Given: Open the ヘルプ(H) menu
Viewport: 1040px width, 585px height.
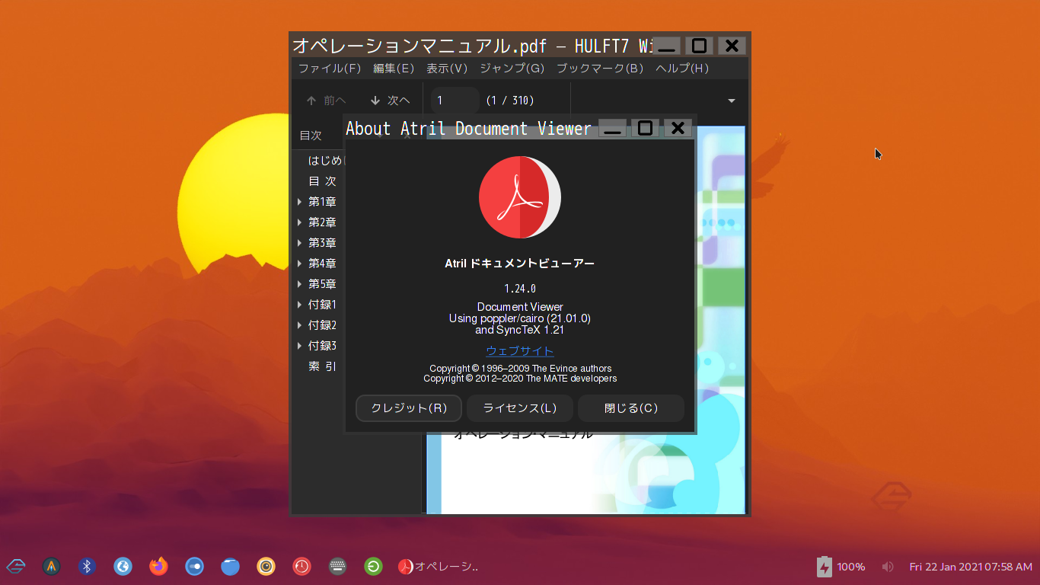Looking at the screenshot, I should point(682,68).
